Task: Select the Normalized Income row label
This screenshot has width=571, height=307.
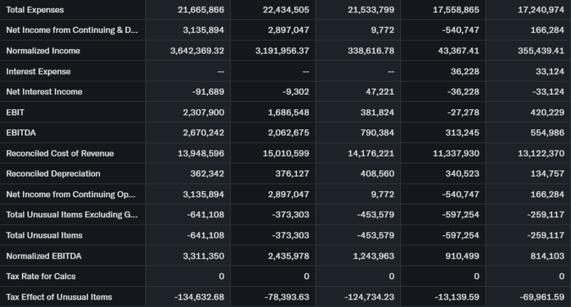Action: pos(43,51)
